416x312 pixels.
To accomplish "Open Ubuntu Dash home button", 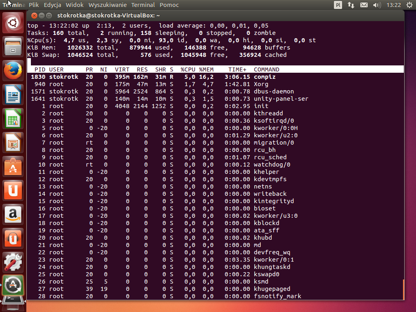I will coord(13,23).
